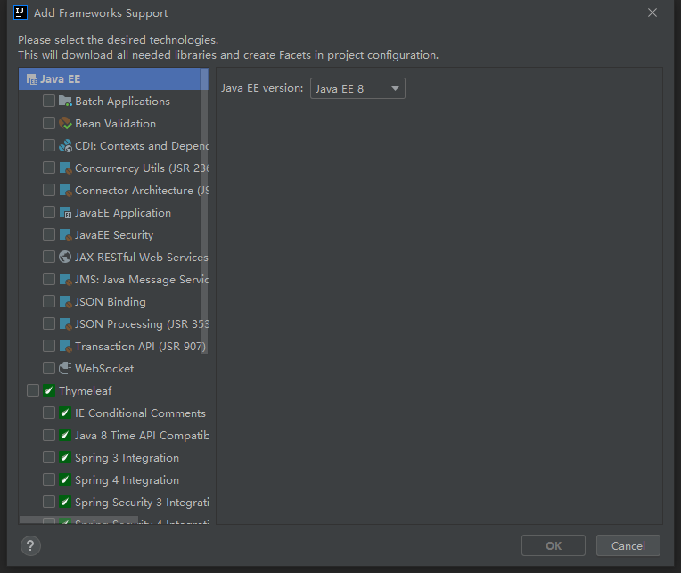Dismiss dialog with Cancel button
681x573 pixels.
[x=628, y=545]
